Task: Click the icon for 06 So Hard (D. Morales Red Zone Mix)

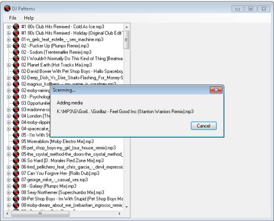Action: pyautogui.click(x=16, y=160)
